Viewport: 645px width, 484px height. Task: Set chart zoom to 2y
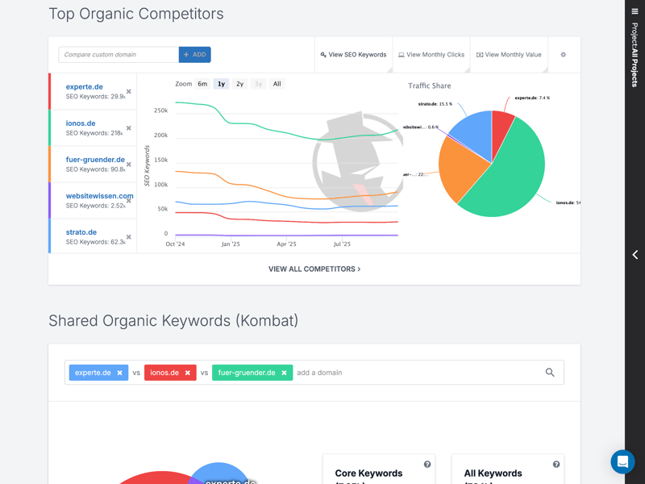click(239, 84)
